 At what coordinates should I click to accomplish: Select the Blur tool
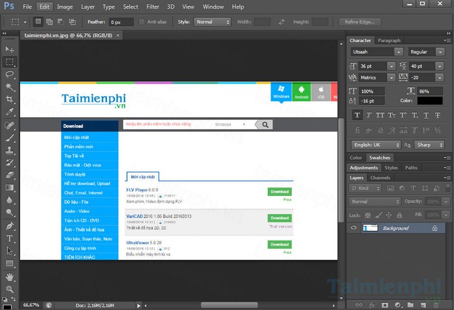pos(10,200)
